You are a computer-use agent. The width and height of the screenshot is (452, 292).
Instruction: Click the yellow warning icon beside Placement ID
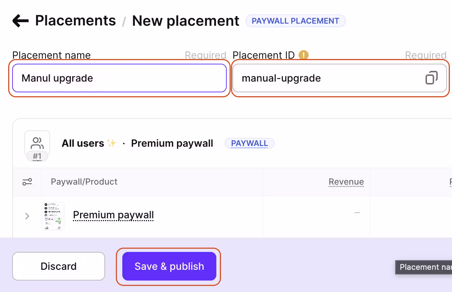pos(304,55)
